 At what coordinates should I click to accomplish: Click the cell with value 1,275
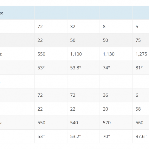(141, 54)
